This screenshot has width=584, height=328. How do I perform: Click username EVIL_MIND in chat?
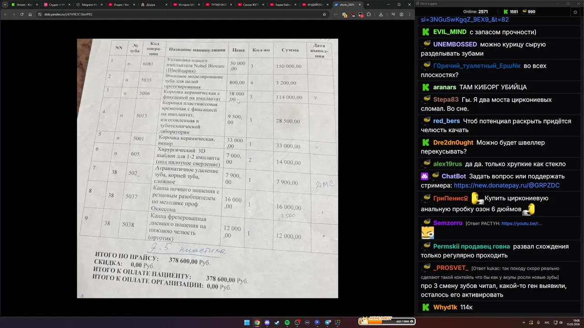(450, 32)
